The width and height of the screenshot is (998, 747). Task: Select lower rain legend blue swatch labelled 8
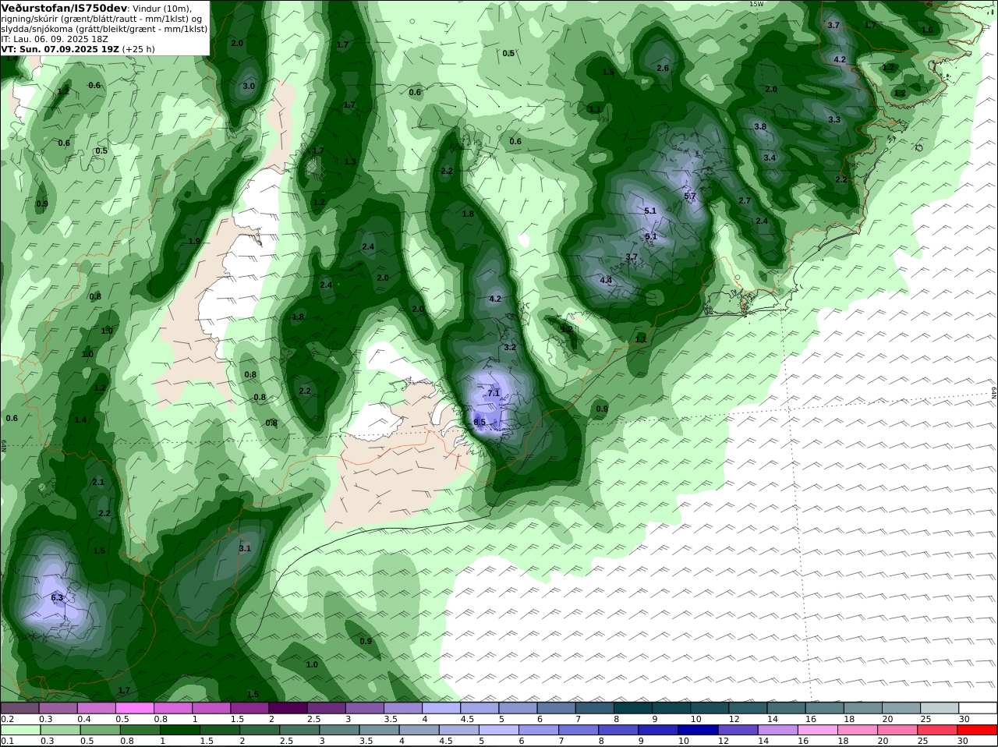pos(618,731)
